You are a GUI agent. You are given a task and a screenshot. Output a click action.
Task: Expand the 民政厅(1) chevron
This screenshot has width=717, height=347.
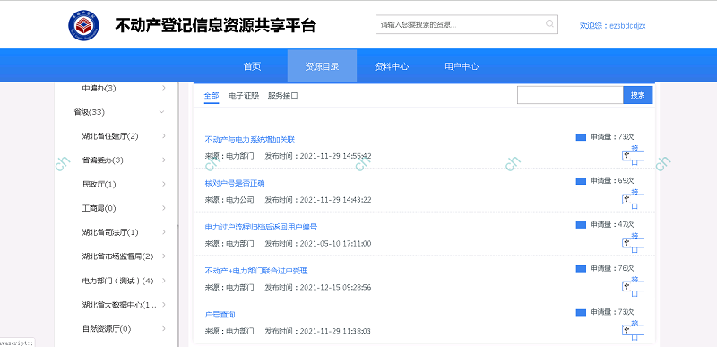164,184
